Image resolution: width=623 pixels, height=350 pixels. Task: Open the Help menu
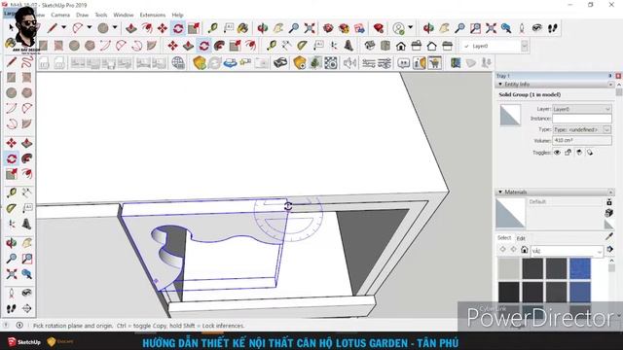(177, 15)
